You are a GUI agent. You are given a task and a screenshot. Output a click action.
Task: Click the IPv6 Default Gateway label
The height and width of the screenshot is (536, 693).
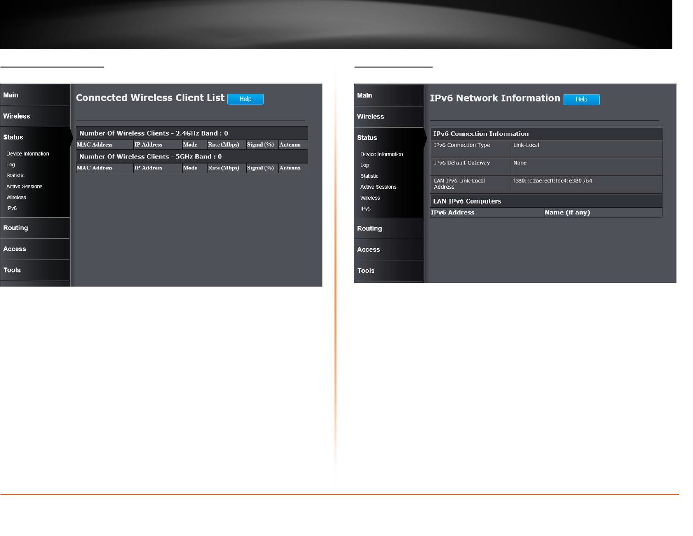point(462,163)
